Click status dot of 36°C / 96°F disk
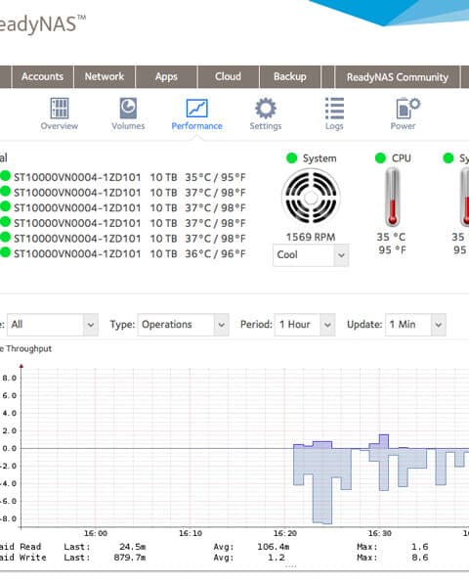The width and height of the screenshot is (469, 583). 5,252
